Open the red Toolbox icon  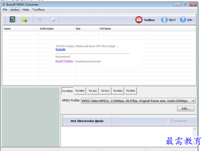point(139,20)
